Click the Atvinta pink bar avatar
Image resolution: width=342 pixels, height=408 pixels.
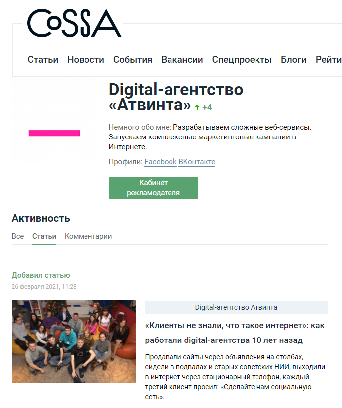[54, 121]
